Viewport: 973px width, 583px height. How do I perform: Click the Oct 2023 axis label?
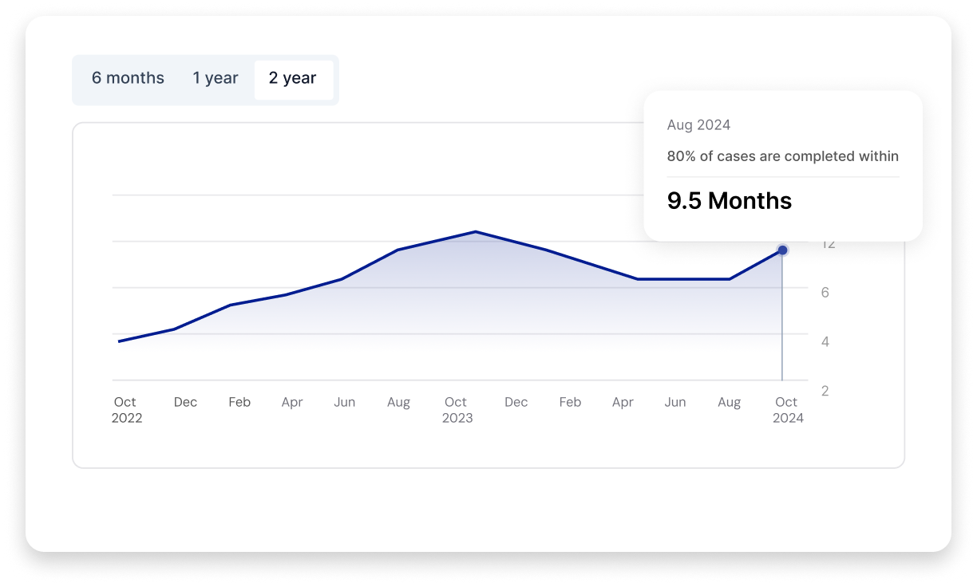[x=456, y=409]
